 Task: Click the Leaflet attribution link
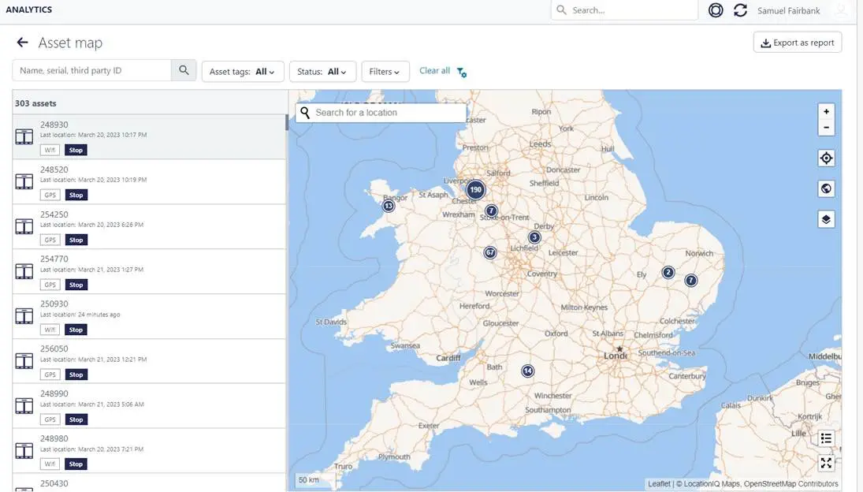pos(659,484)
